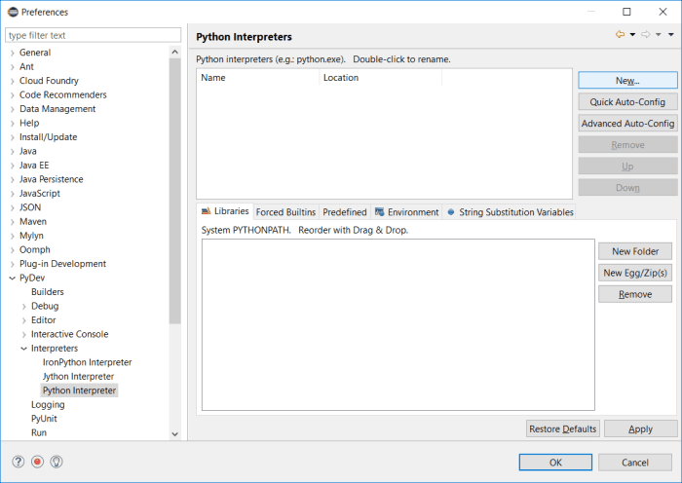682x483 pixels.
Task: Open the String Substitution Variables tab
Action: click(510, 212)
